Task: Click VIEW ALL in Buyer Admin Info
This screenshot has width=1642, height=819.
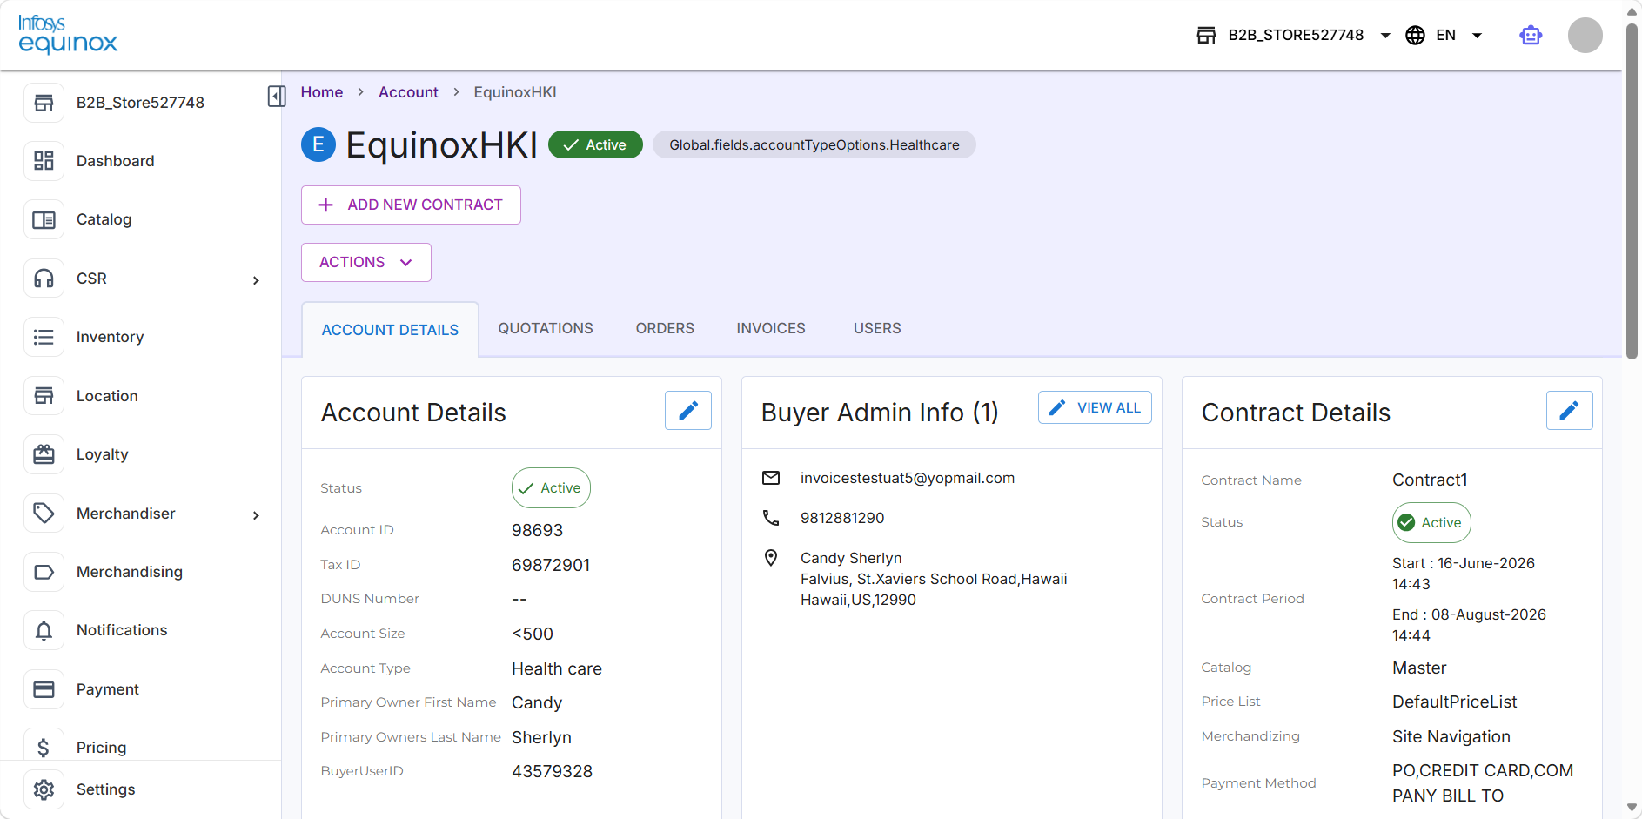Action: (1095, 407)
